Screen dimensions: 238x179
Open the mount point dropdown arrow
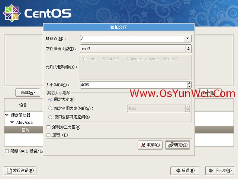pos(187,38)
